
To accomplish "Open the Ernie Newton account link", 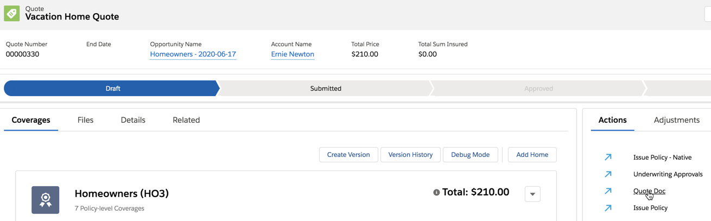I will [293, 54].
